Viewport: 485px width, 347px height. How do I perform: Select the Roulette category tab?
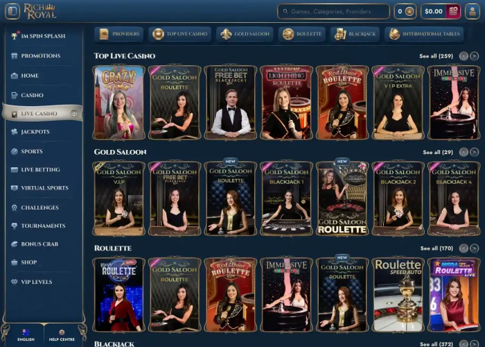[x=301, y=34]
